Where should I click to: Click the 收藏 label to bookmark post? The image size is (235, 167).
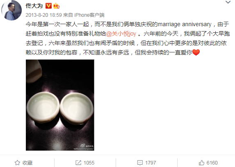(x=27, y=162)
